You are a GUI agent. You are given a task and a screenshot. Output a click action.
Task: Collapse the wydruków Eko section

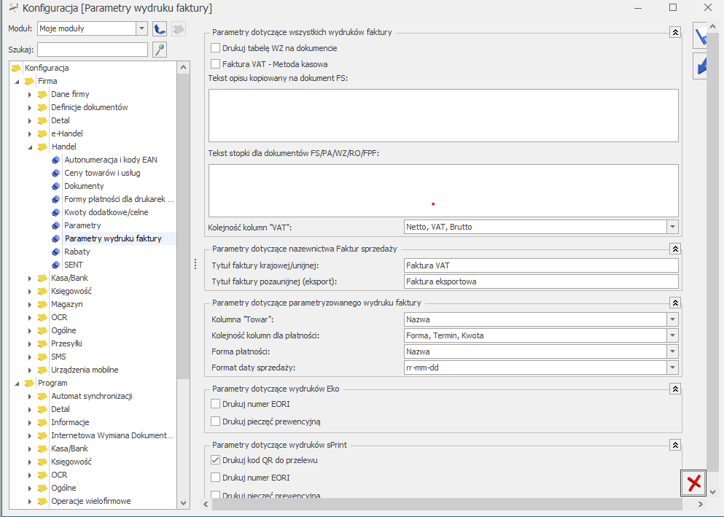[x=675, y=389]
